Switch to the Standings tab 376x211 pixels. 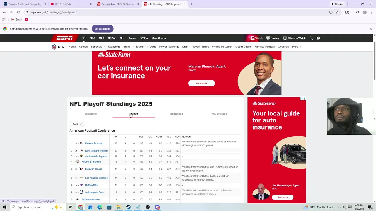point(91,114)
